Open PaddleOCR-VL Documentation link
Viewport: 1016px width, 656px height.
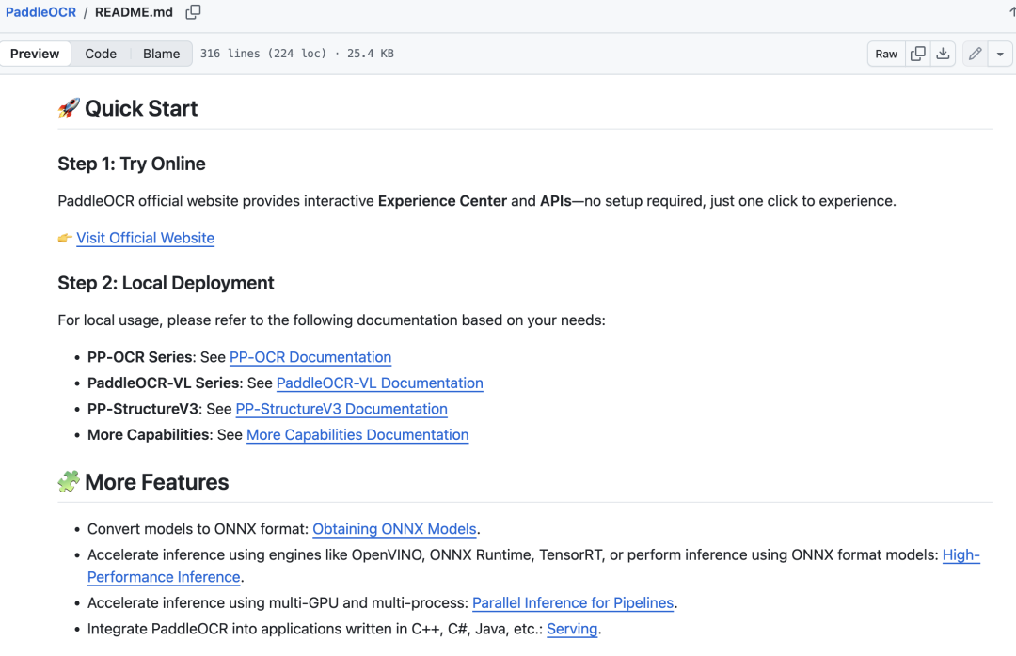click(380, 383)
